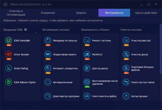This screenshot has width=162, height=110.
Task: Open Менеджер по запуску icon
Action: 48,40
